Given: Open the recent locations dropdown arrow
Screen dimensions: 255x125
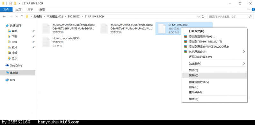Looking at the screenshot, I should tap(17, 17).
